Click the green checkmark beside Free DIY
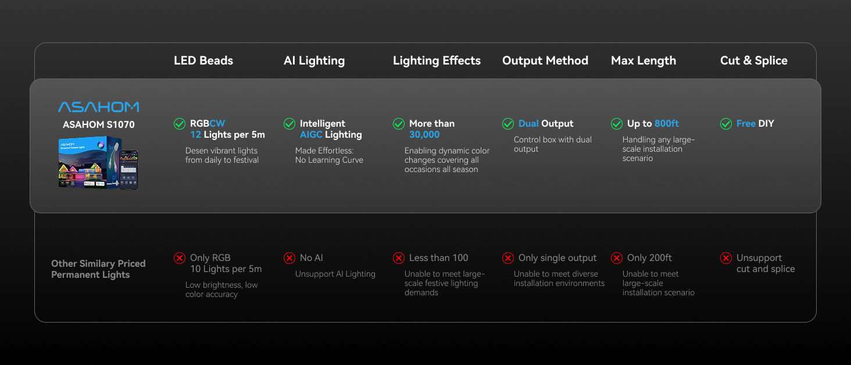 pos(726,124)
